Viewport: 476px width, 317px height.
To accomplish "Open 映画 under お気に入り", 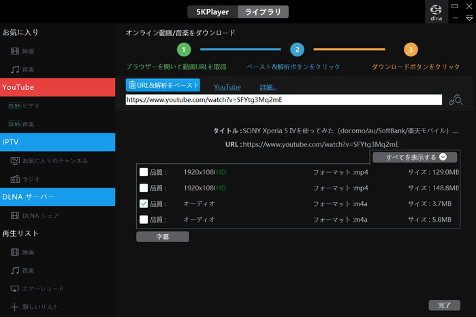I will click(x=22, y=51).
